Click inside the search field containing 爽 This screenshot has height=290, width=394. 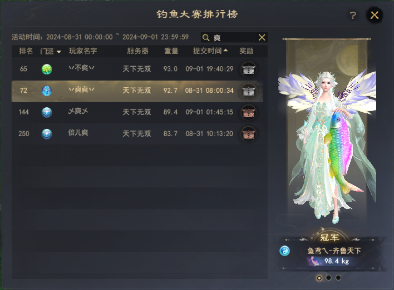point(234,38)
